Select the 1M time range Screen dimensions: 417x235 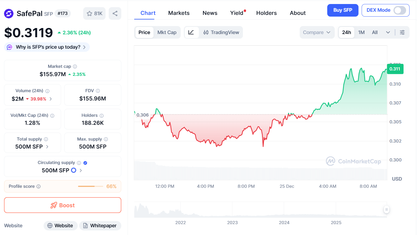point(361,32)
